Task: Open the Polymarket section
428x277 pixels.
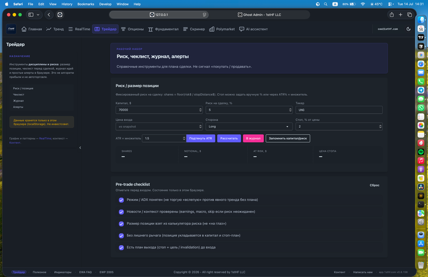Action: coord(222,29)
